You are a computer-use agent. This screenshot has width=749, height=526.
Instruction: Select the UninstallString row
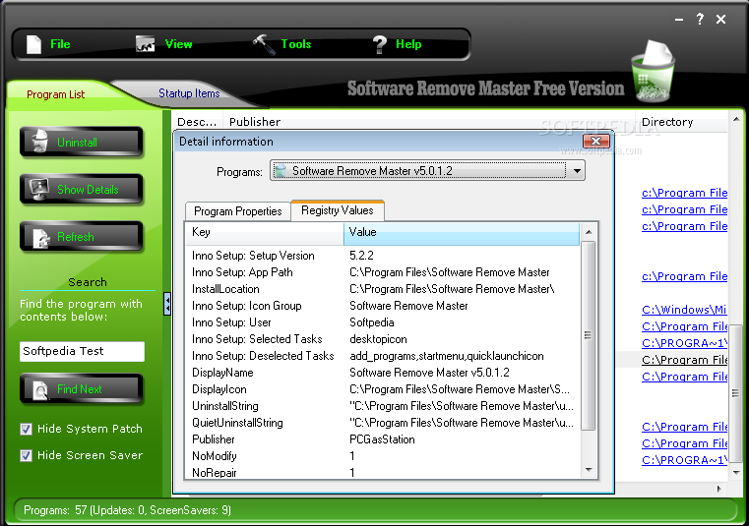(x=384, y=406)
